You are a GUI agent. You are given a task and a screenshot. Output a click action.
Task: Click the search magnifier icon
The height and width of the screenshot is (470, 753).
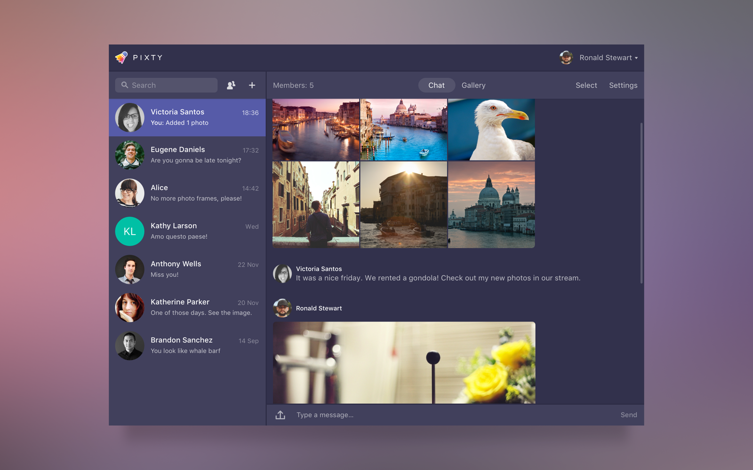pos(125,85)
